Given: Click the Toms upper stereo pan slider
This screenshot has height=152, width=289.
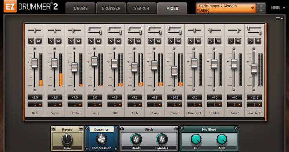Looking at the screenshot, I should (95, 28).
